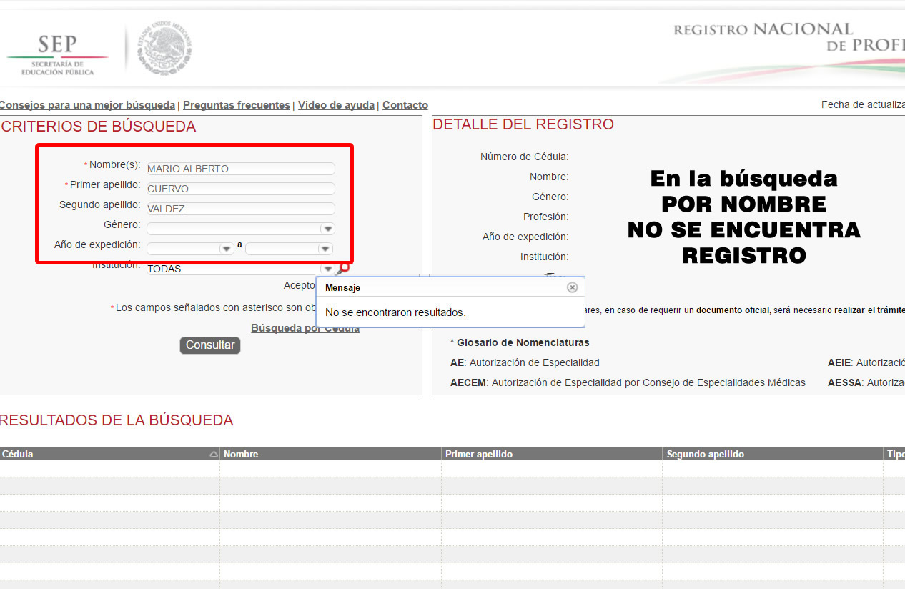Screen dimensions: 905x589
Task: Click 'No se encontraron resultados.' message text
Action: point(395,312)
